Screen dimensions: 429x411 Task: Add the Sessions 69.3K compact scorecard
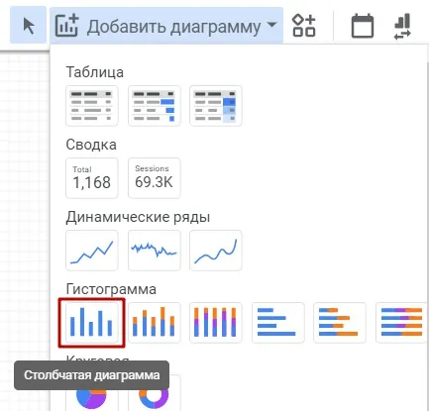155,178
